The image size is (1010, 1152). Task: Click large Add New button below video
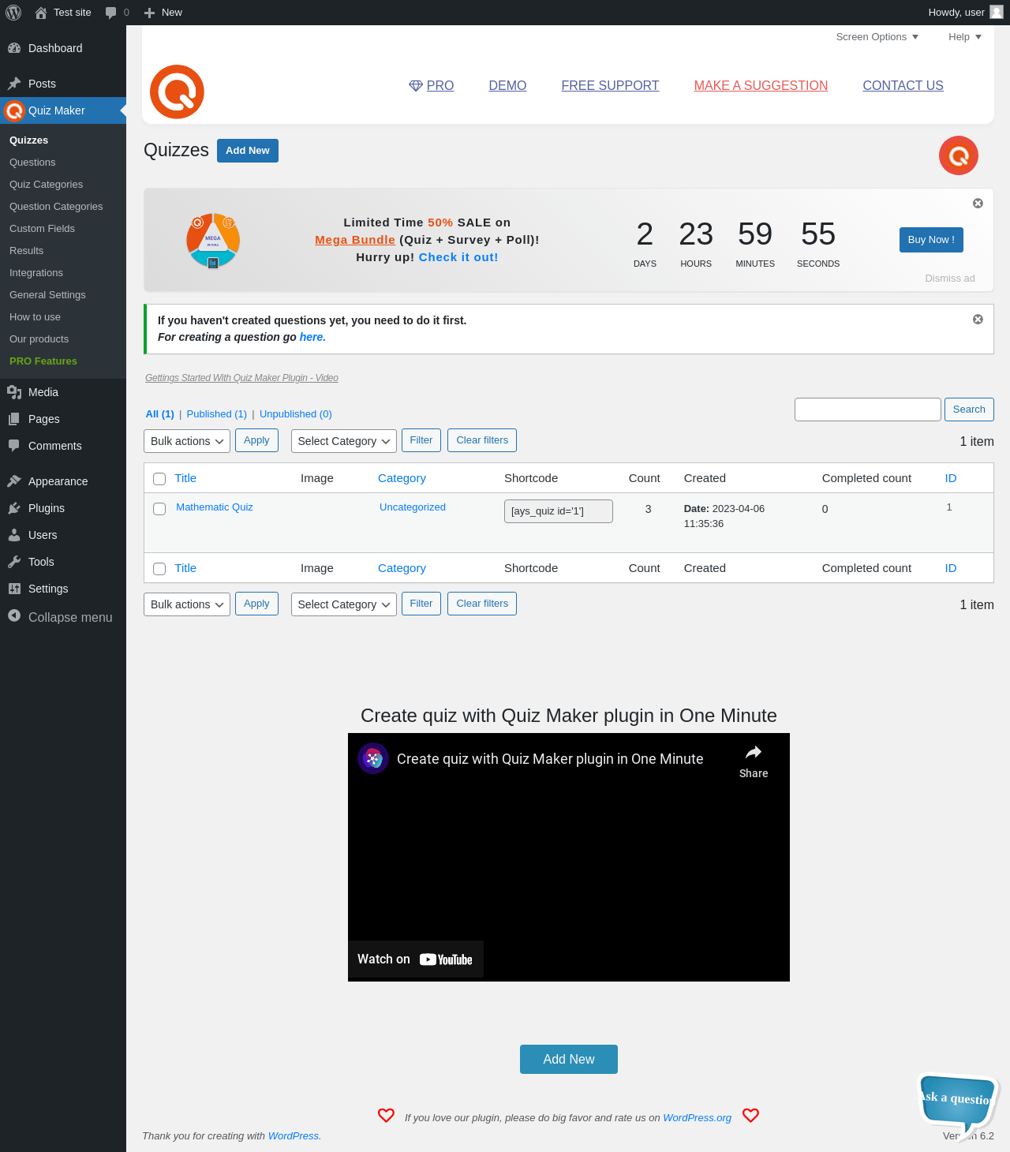pyautogui.click(x=569, y=1060)
